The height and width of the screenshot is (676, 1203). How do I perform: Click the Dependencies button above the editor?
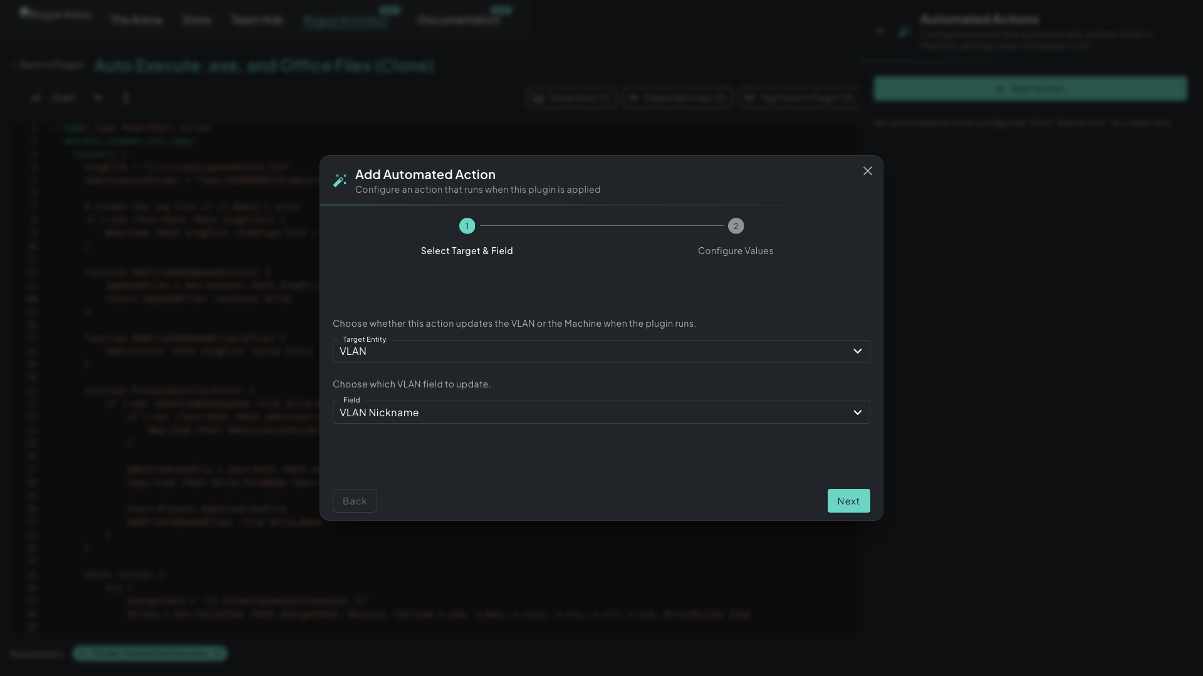click(x=677, y=98)
